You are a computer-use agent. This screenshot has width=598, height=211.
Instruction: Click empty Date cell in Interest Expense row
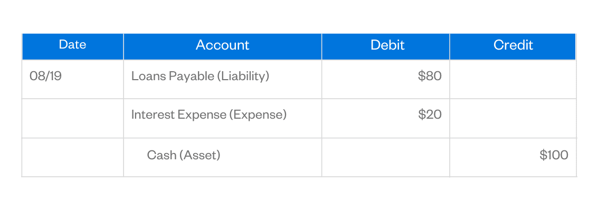(x=72, y=118)
